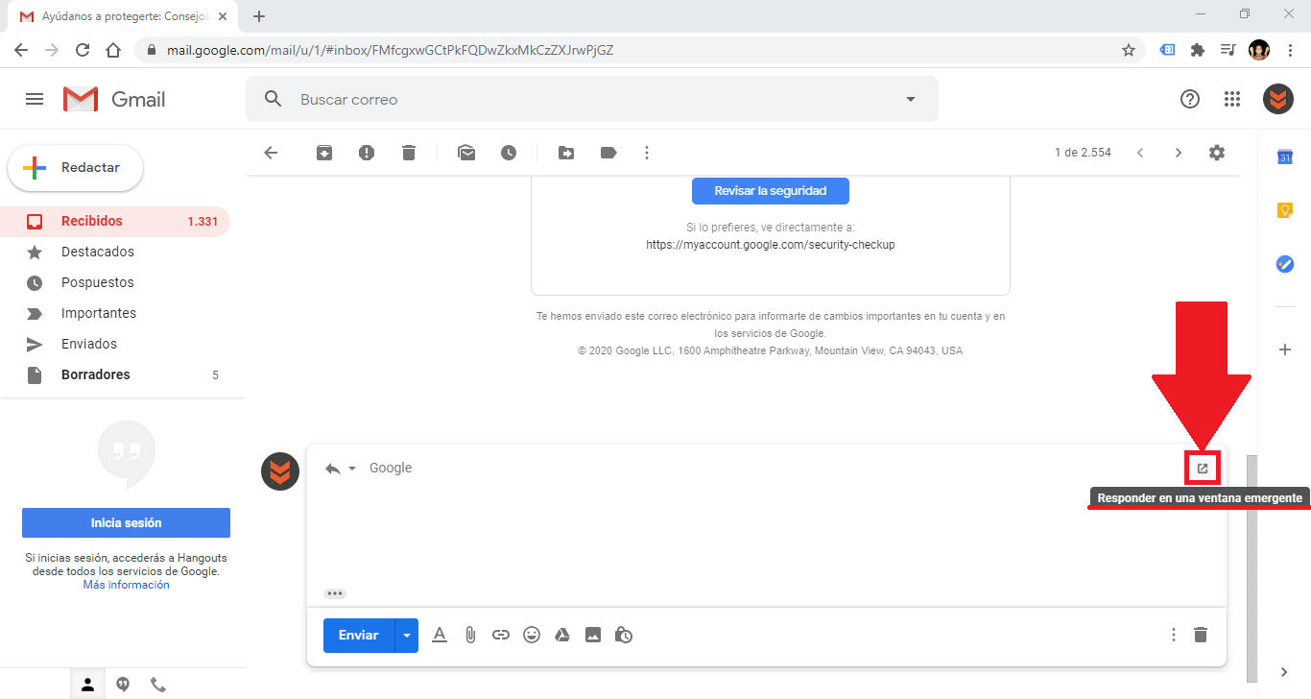Open Google Tasks side panel

point(1285,264)
